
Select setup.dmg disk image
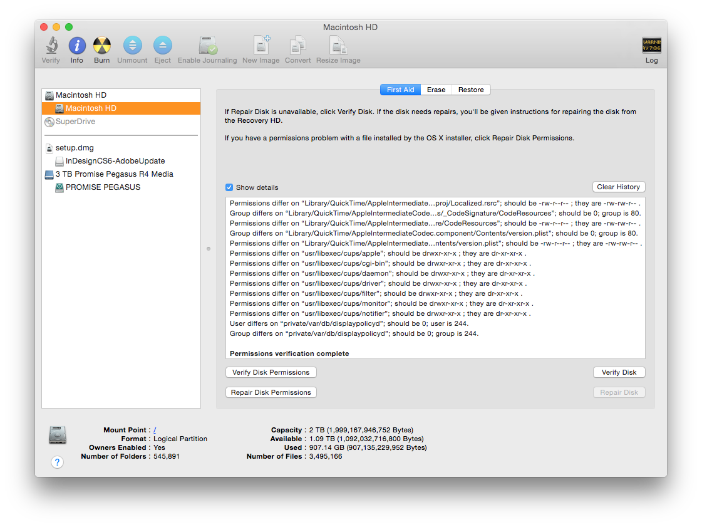click(x=121, y=147)
